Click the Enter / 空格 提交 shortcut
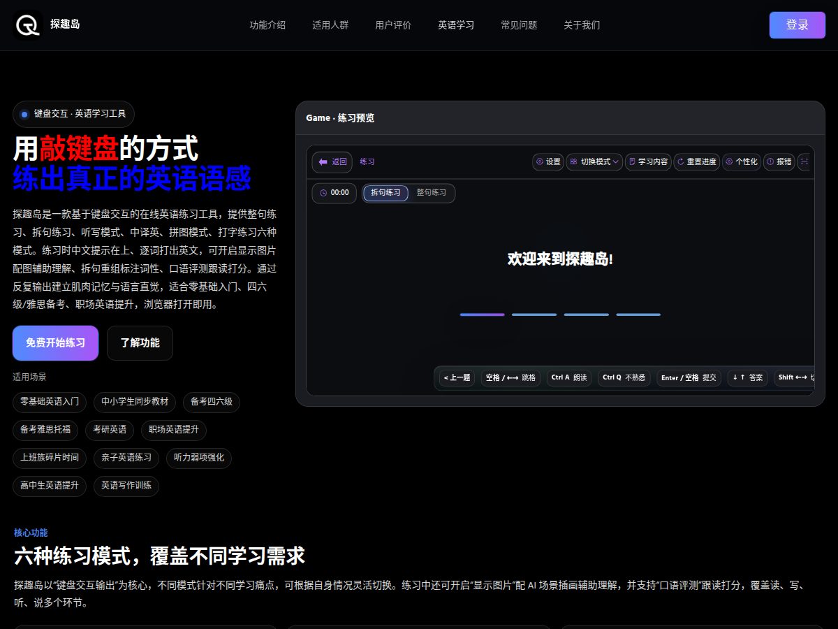Image resolution: width=838 pixels, height=629 pixels. tap(689, 377)
